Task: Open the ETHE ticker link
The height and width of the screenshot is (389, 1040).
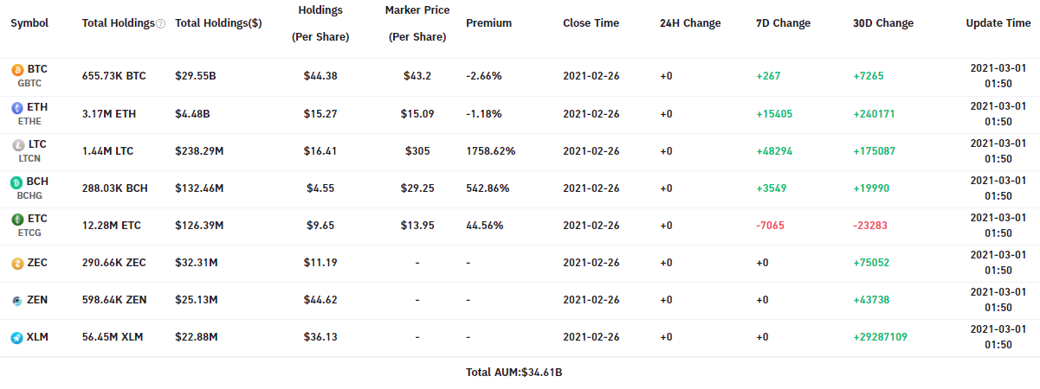Action: 29,121
